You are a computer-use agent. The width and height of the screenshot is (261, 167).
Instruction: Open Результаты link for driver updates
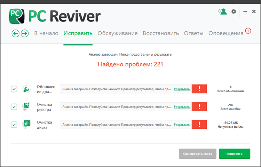click(x=182, y=89)
